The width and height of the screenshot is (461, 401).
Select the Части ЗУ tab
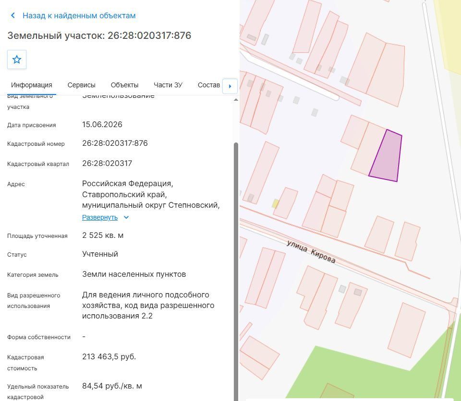(168, 85)
